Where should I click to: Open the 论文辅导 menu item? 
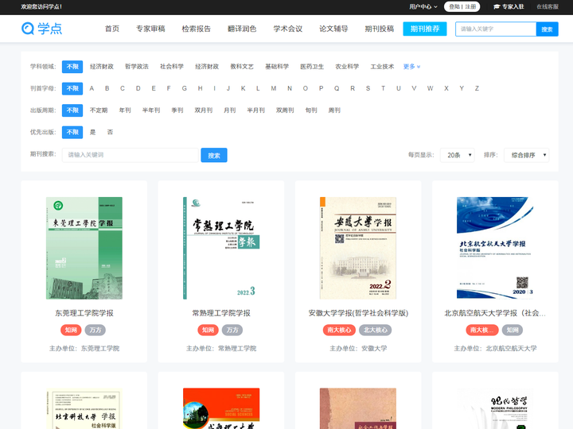pyautogui.click(x=333, y=29)
